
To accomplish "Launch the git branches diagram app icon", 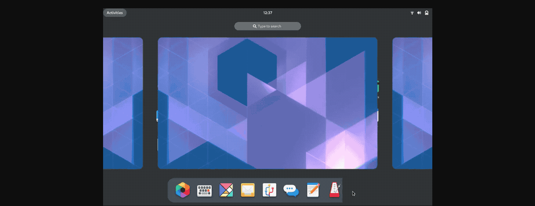I will 270,190.
